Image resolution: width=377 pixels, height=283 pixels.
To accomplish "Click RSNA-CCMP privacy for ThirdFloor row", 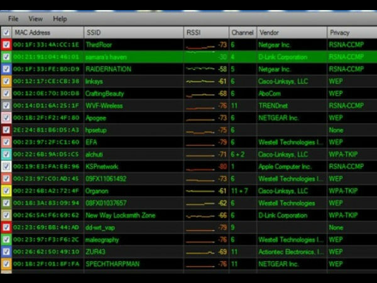I will [346, 45].
